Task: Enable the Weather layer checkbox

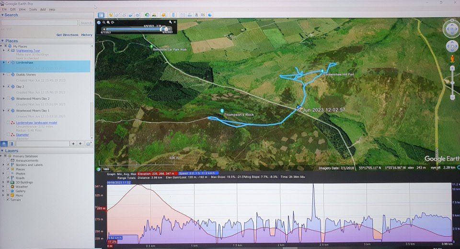Action: (x=8, y=186)
